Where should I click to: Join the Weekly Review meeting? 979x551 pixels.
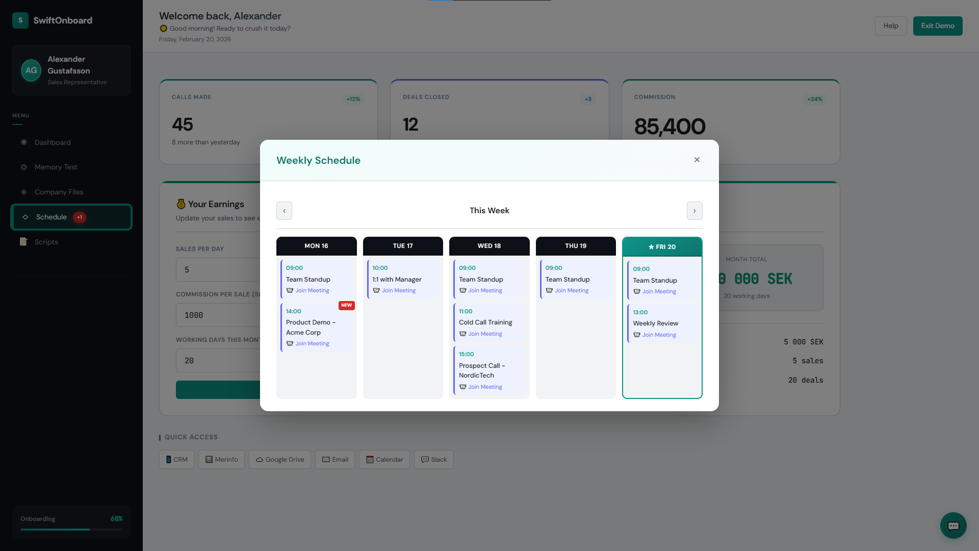659,335
